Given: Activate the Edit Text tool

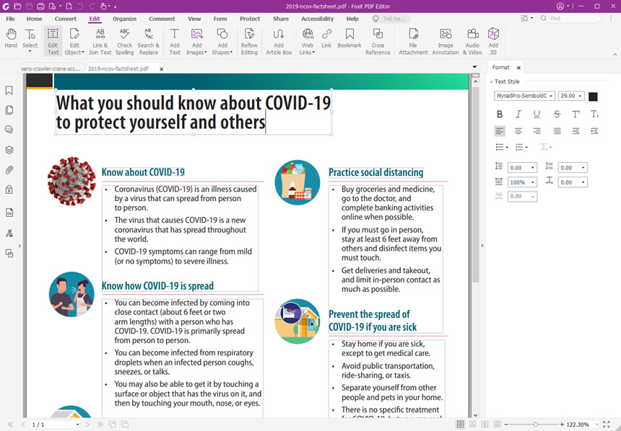Looking at the screenshot, I should [x=53, y=41].
